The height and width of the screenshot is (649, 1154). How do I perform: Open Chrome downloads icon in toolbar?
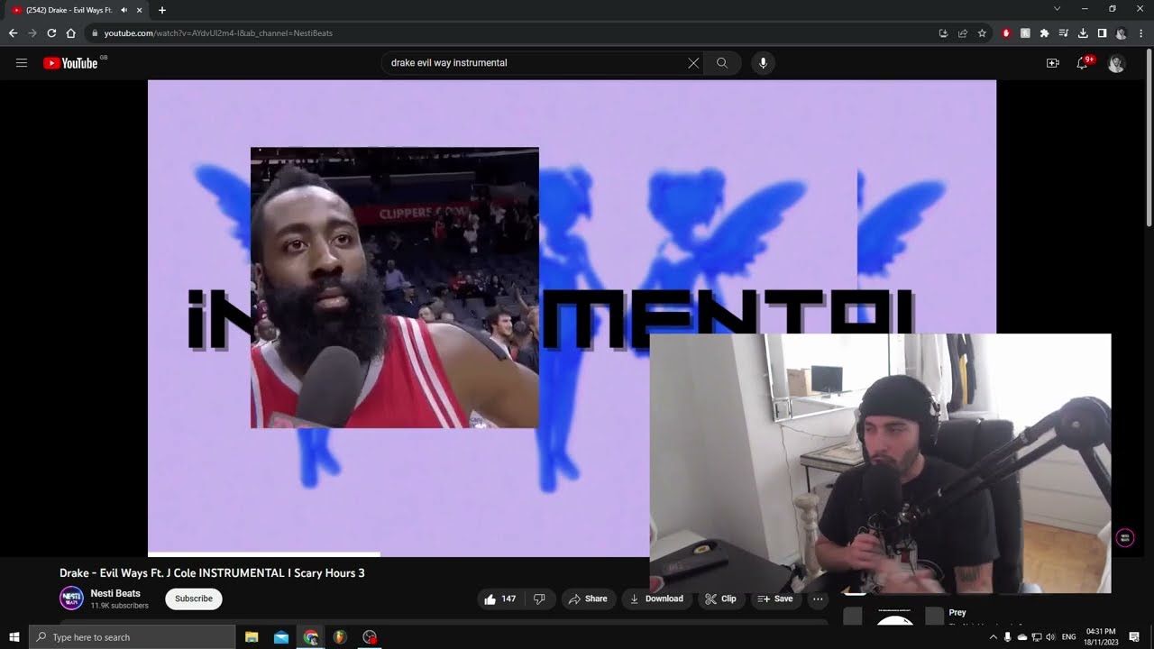tap(1083, 33)
